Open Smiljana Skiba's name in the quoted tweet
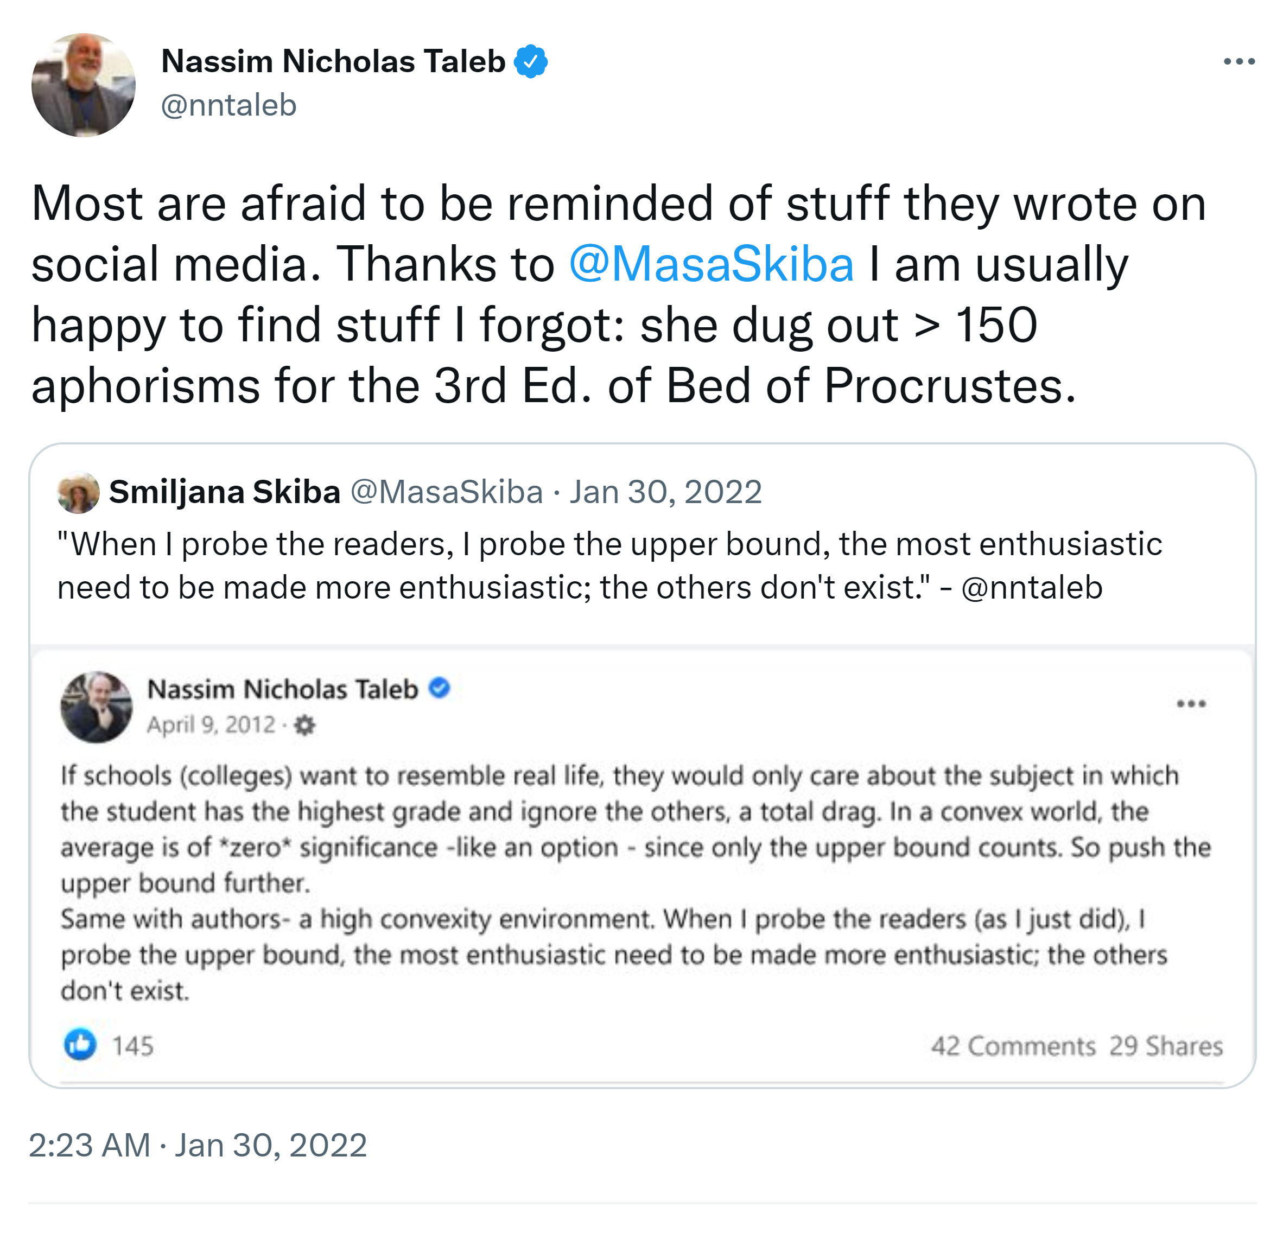This screenshot has width=1283, height=1233. tap(225, 492)
